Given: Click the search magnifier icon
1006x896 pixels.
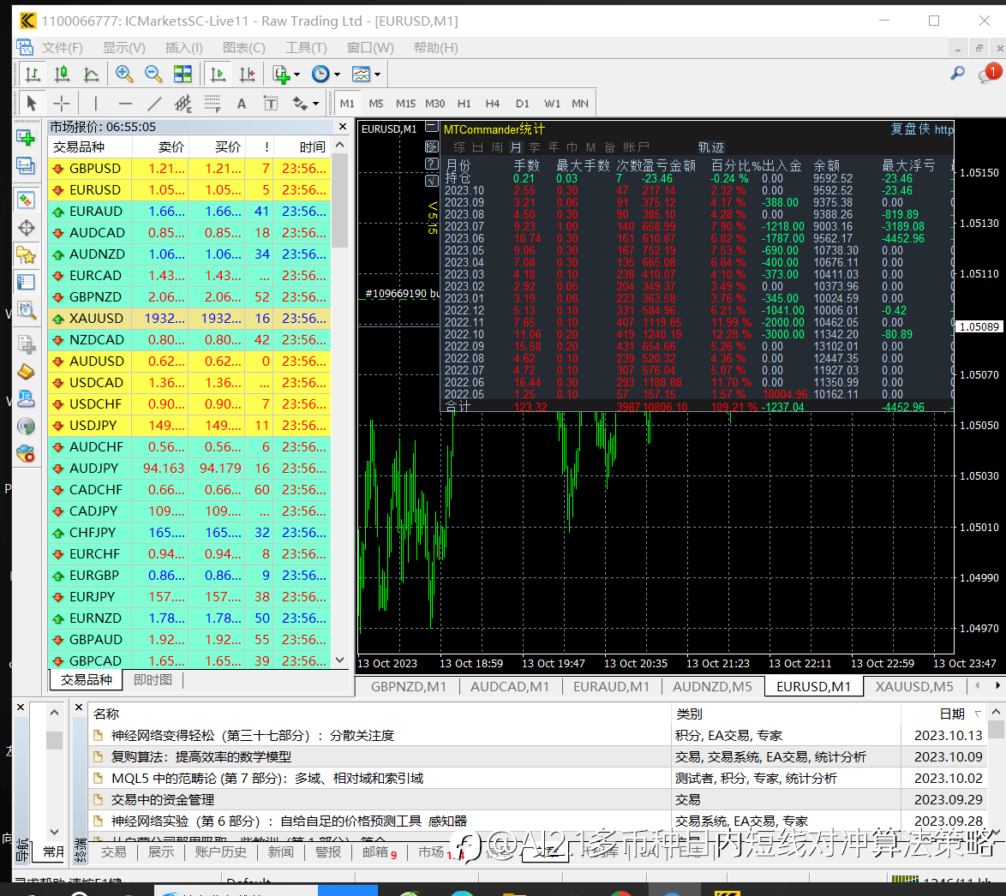Looking at the screenshot, I should [957, 74].
